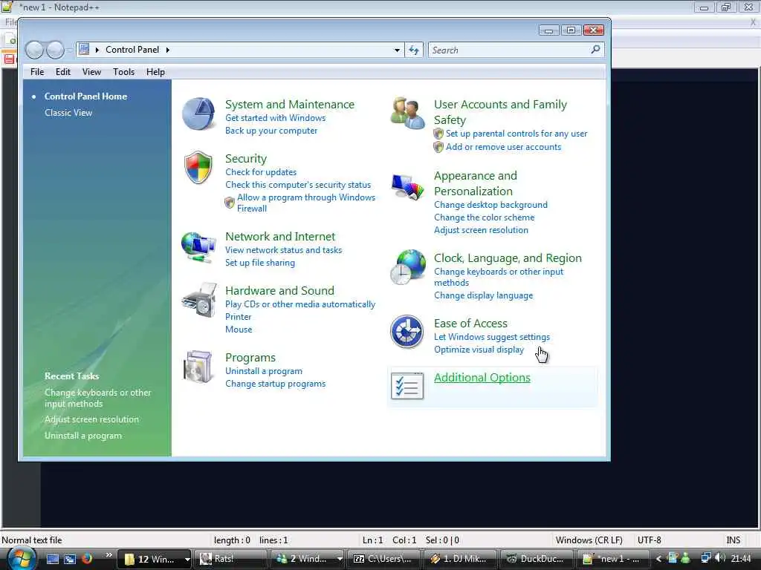Viewport: 761px width, 570px height.
Task: Open the root breadcrumb arrow before Control Panel
Action: click(x=97, y=50)
